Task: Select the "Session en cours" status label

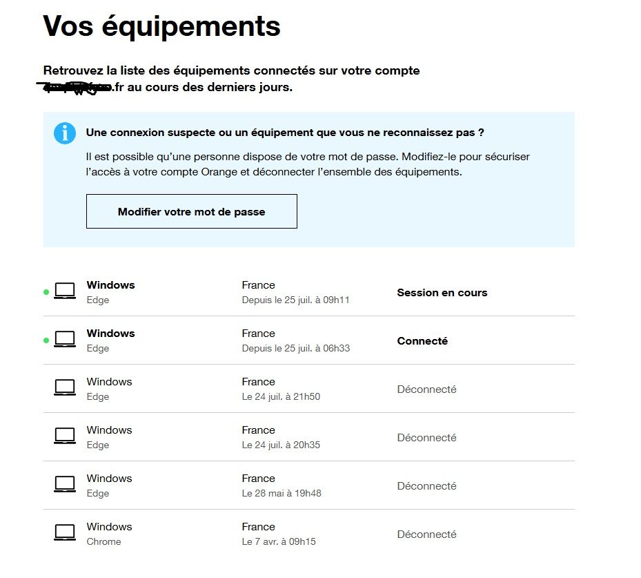Action: pyautogui.click(x=442, y=293)
